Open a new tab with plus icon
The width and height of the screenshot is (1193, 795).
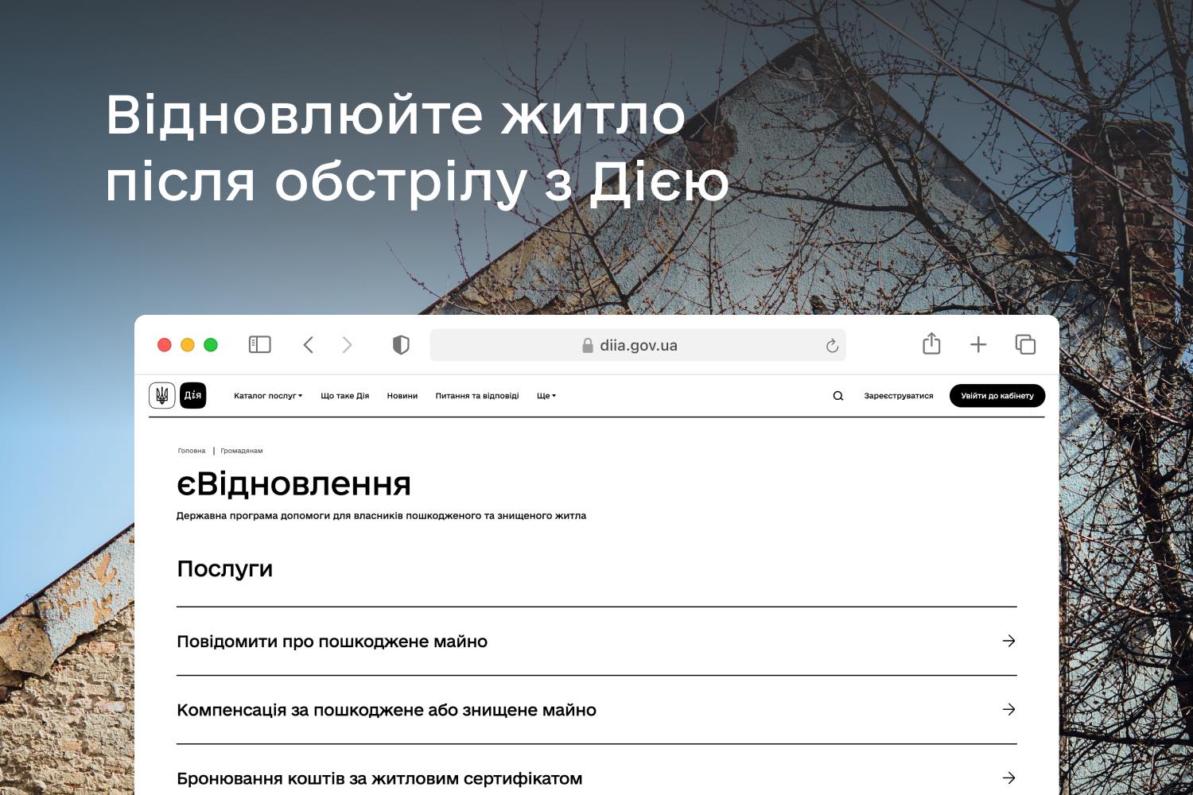[x=978, y=344]
